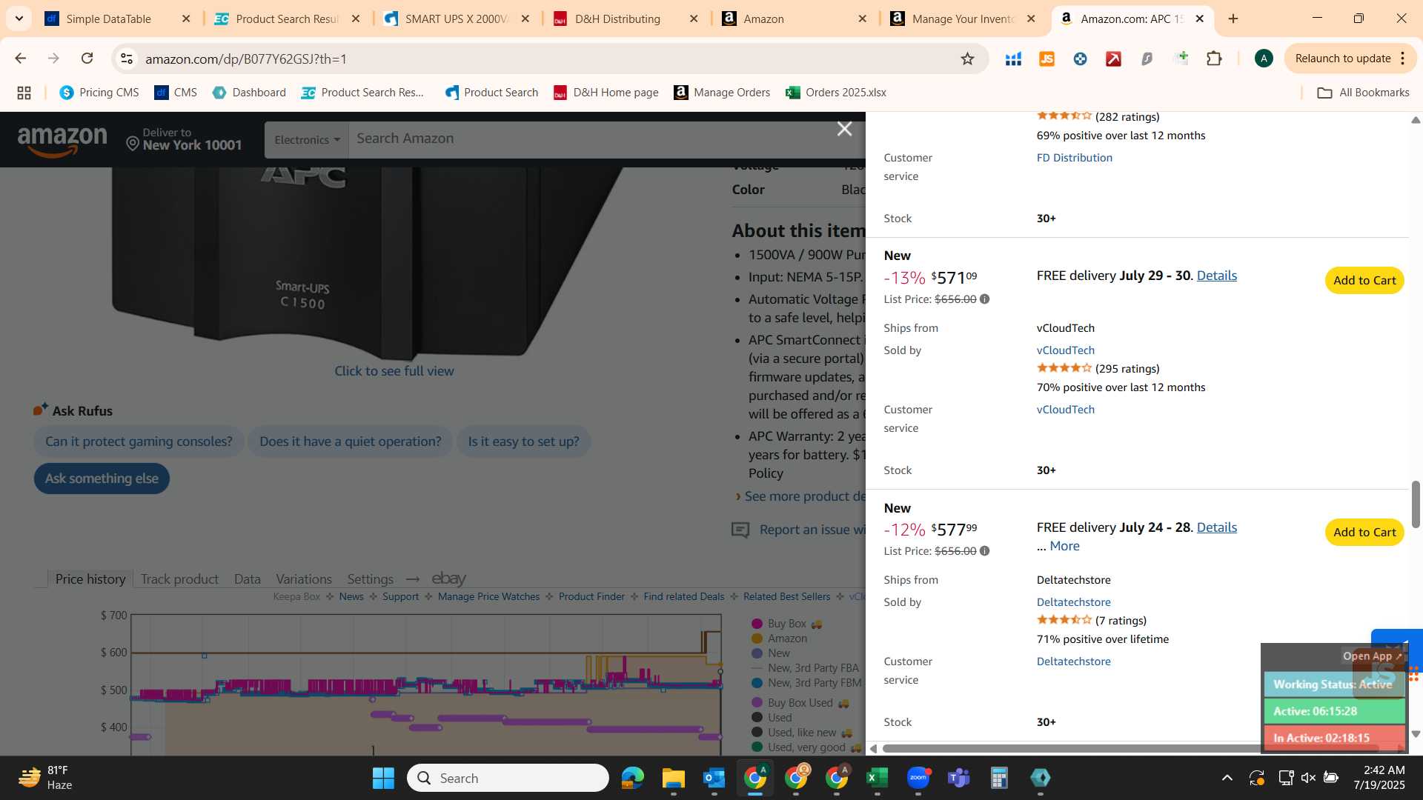
Task: Open the orange JS extension icon
Action: pos(1046,59)
